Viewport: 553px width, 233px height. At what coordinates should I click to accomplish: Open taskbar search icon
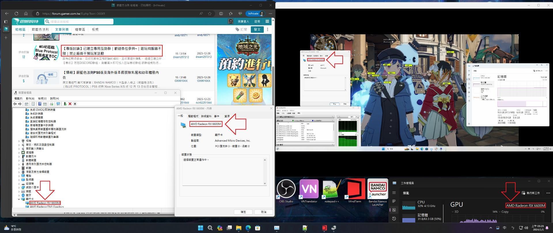(x=210, y=228)
